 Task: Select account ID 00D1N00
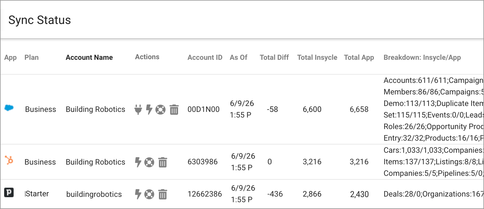click(203, 110)
